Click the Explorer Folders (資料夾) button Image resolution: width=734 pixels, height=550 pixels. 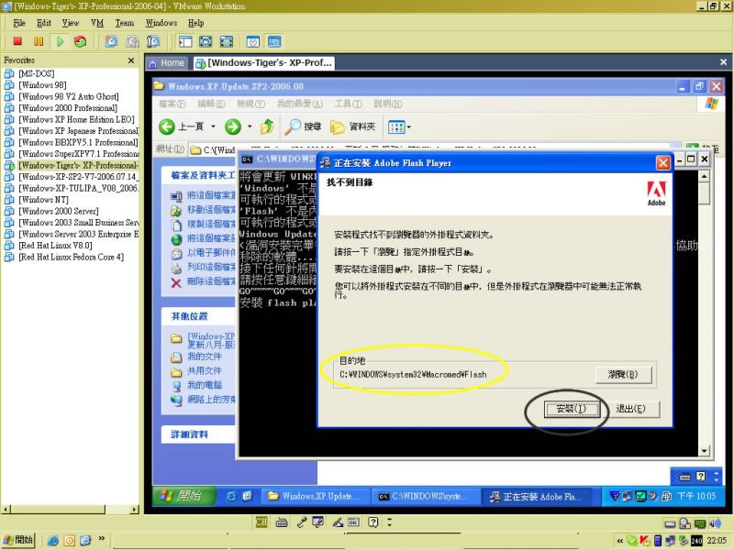[352, 126]
